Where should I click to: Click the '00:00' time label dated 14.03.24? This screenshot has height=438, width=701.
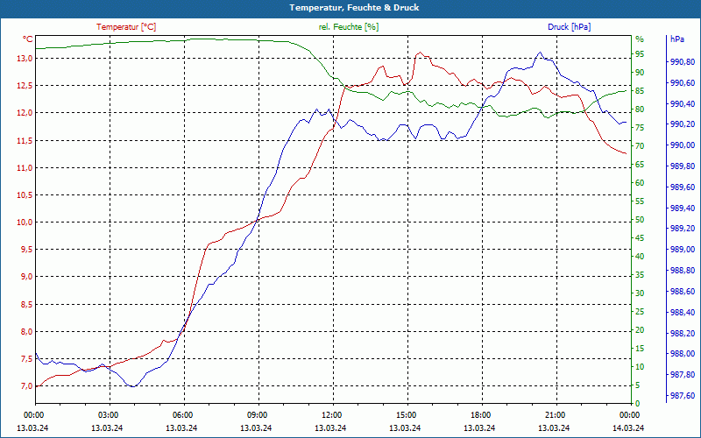[x=630, y=414]
